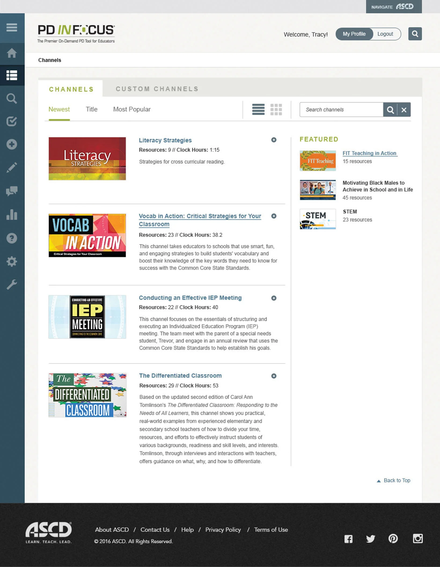Click the Motivating Black Males thumbnail

pos(318,190)
